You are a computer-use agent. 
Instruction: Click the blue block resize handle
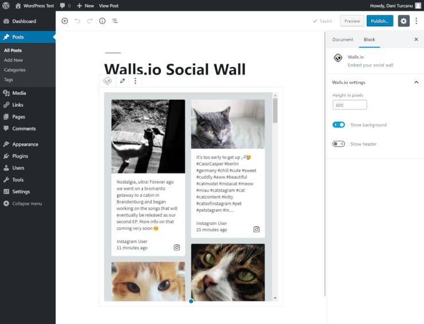coord(191,301)
